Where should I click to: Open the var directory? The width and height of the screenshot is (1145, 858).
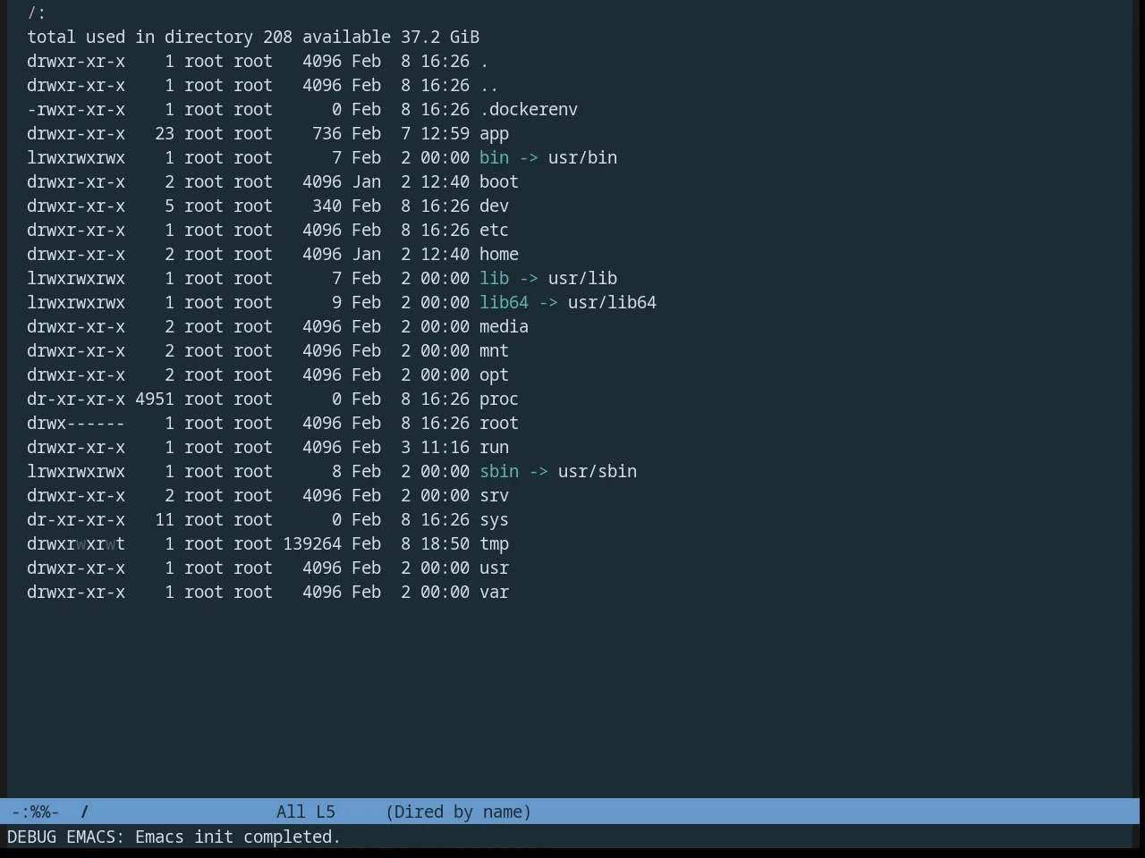tap(494, 593)
